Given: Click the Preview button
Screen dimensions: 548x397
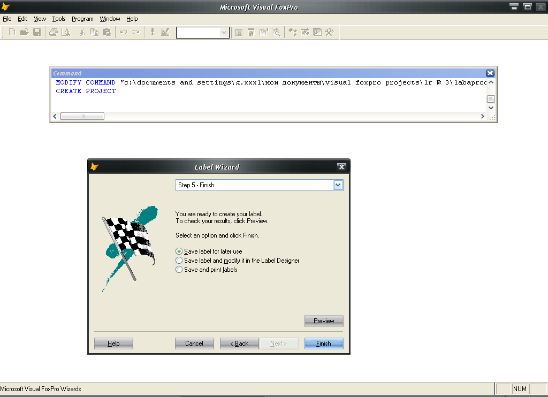Looking at the screenshot, I should pos(324,321).
